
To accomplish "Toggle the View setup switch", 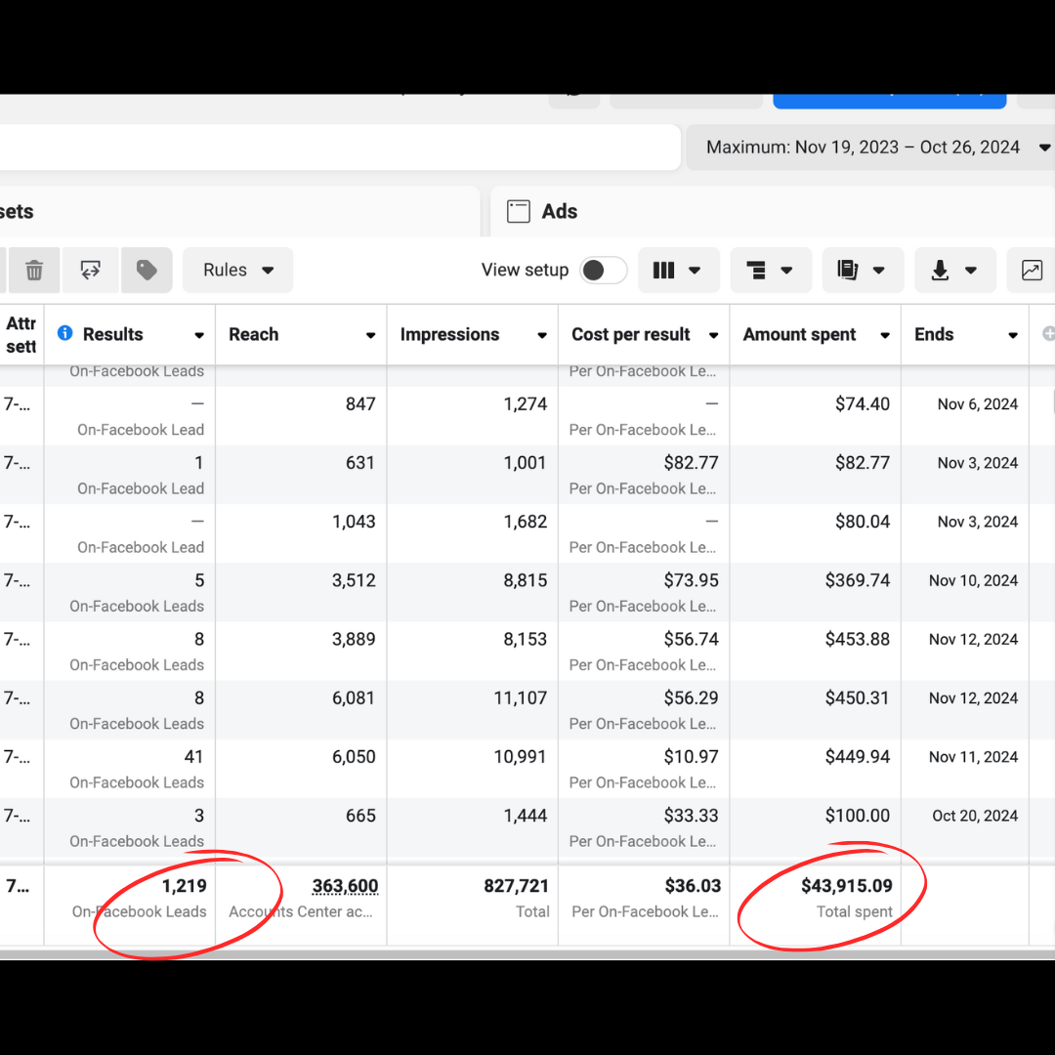I will pos(603,271).
